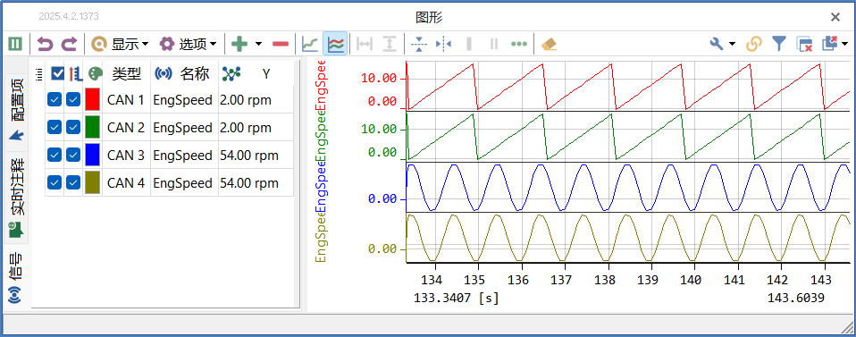Click the double cursor bars icon

494,44
